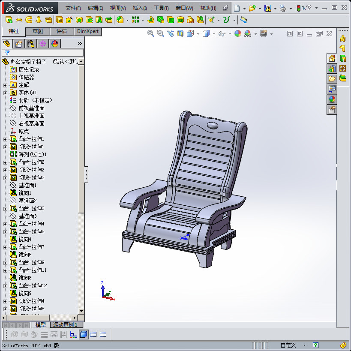Select the Rib tool
Screen dimensions: 351x351
(x=151, y=20)
